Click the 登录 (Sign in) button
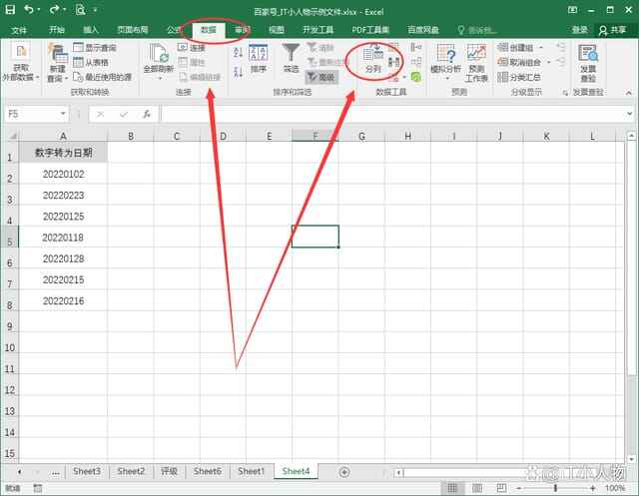Image resolution: width=639 pixels, height=496 pixels. point(579,30)
